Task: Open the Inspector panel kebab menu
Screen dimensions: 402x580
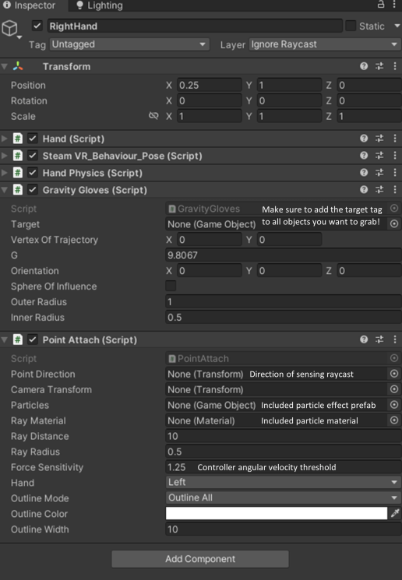Action: click(x=394, y=5)
